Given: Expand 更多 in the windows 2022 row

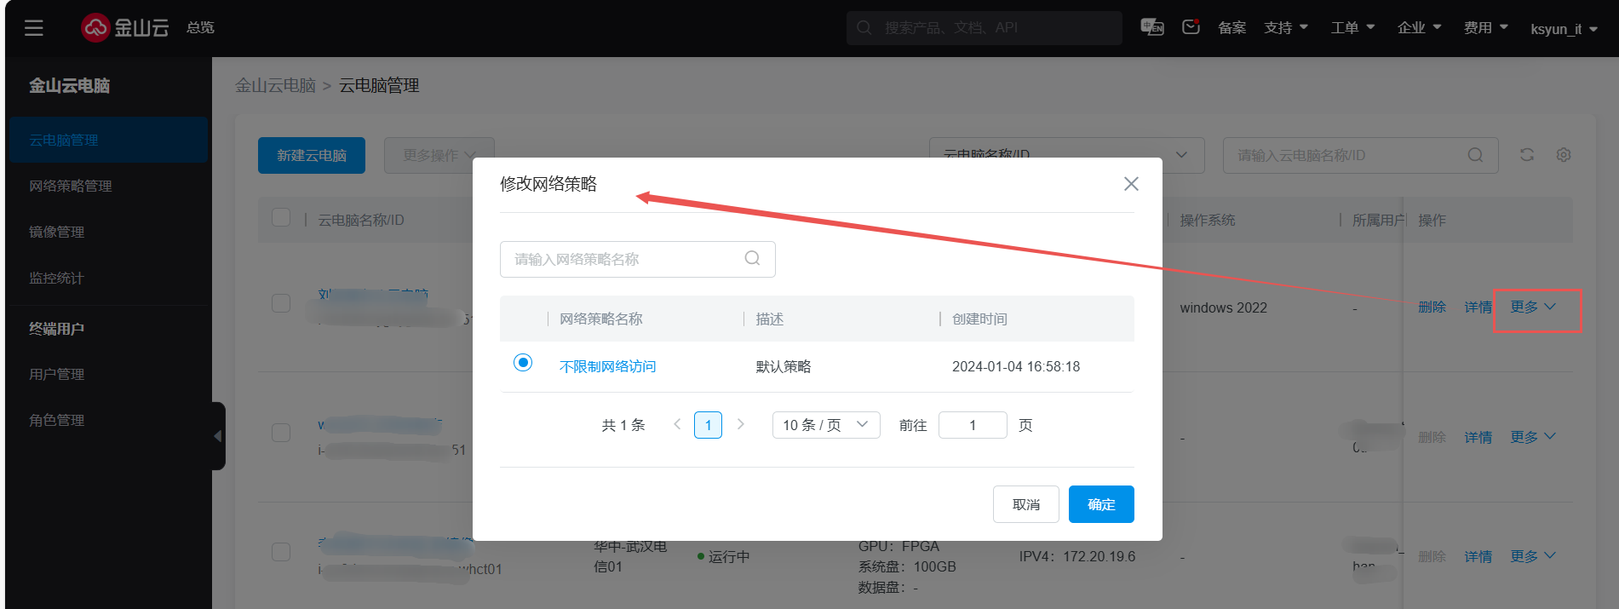Looking at the screenshot, I should click(x=1532, y=307).
